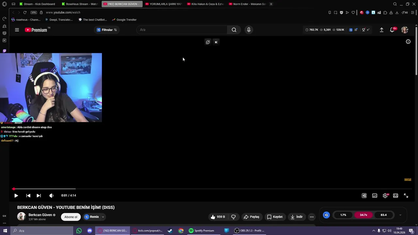Open the browser extensions puzzle icon
This screenshot has width=418, height=235.
pyautogui.click(x=385, y=12)
